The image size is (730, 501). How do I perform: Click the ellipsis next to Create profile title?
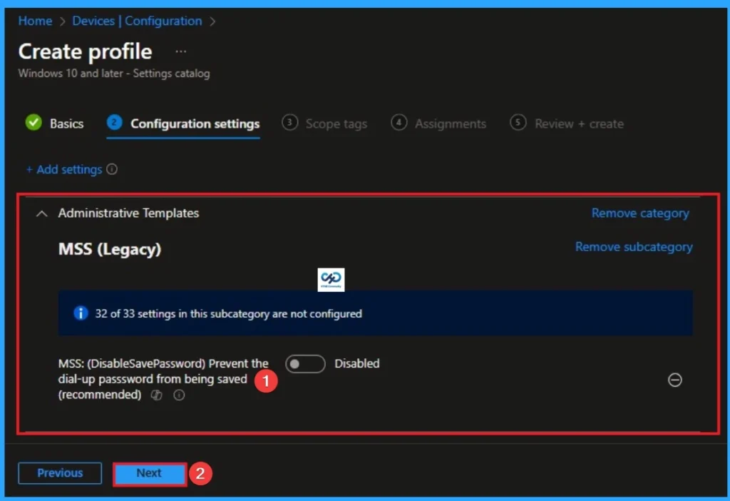tap(180, 51)
